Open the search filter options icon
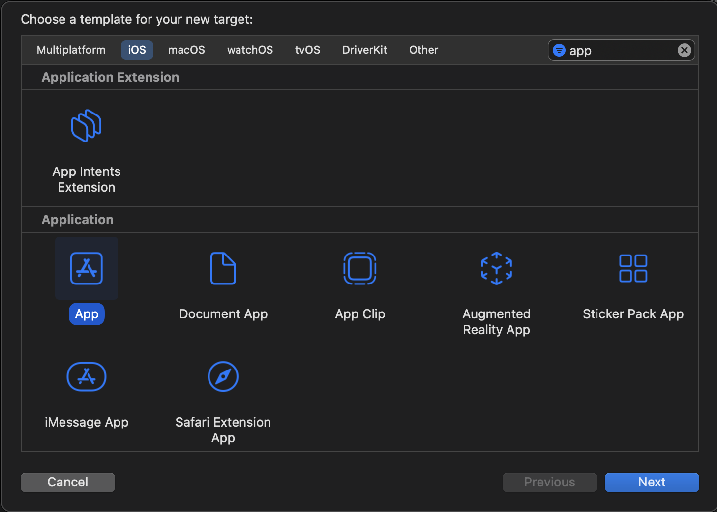The width and height of the screenshot is (717, 512). (559, 50)
